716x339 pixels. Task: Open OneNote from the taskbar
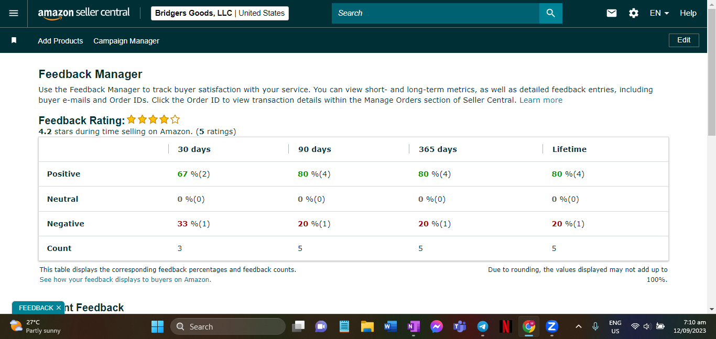point(414,326)
